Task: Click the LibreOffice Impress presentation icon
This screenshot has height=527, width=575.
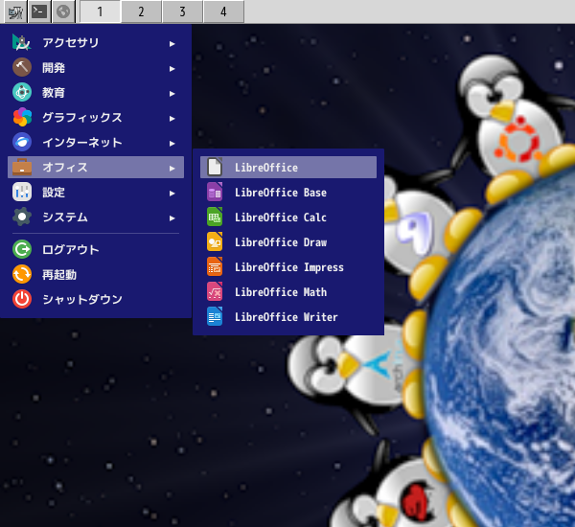Action: pos(215,267)
